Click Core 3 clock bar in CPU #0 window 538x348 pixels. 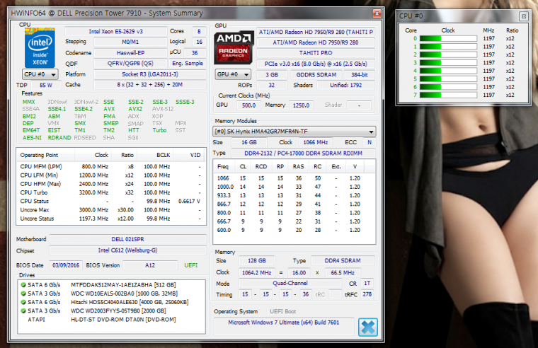point(448,63)
